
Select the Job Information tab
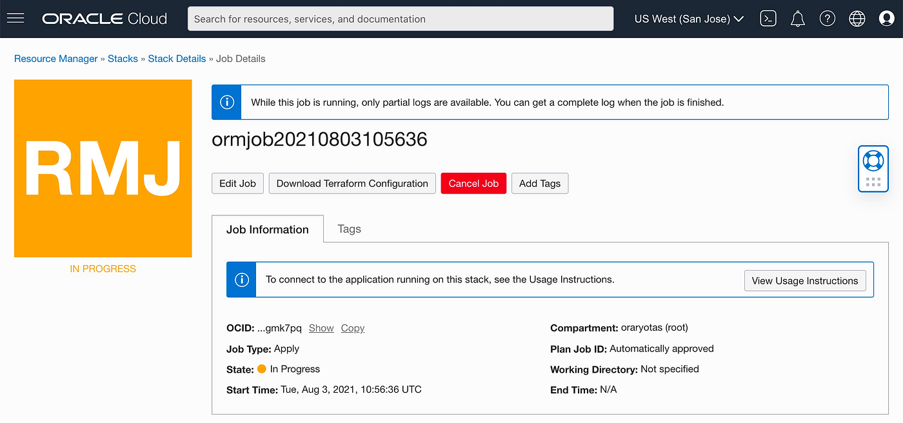pyautogui.click(x=268, y=229)
